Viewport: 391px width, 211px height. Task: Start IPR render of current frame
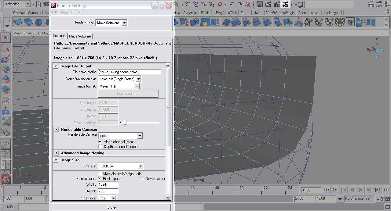tap(277, 4)
